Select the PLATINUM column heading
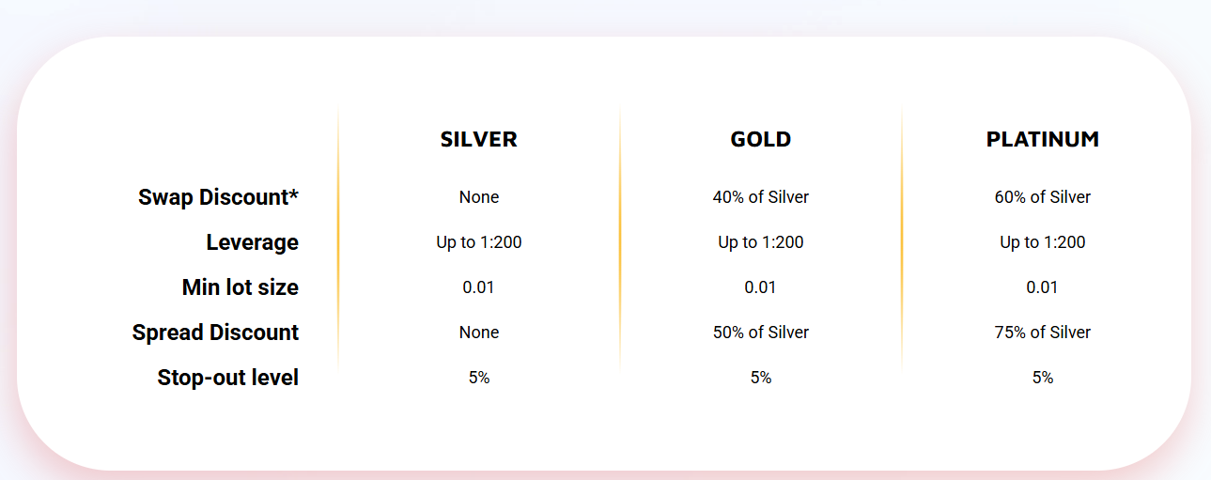The height and width of the screenshot is (480, 1211). (x=1043, y=139)
